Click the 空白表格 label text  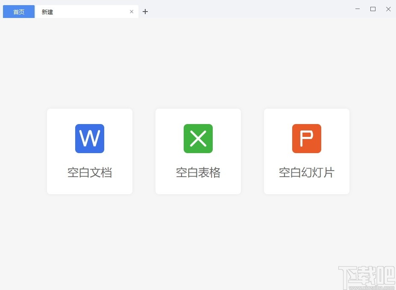[x=198, y=172]
